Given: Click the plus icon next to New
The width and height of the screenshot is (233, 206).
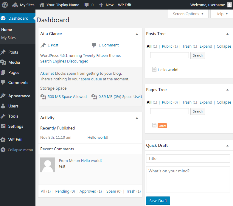Looking at the screenshot, I should [x=101, y=5].
